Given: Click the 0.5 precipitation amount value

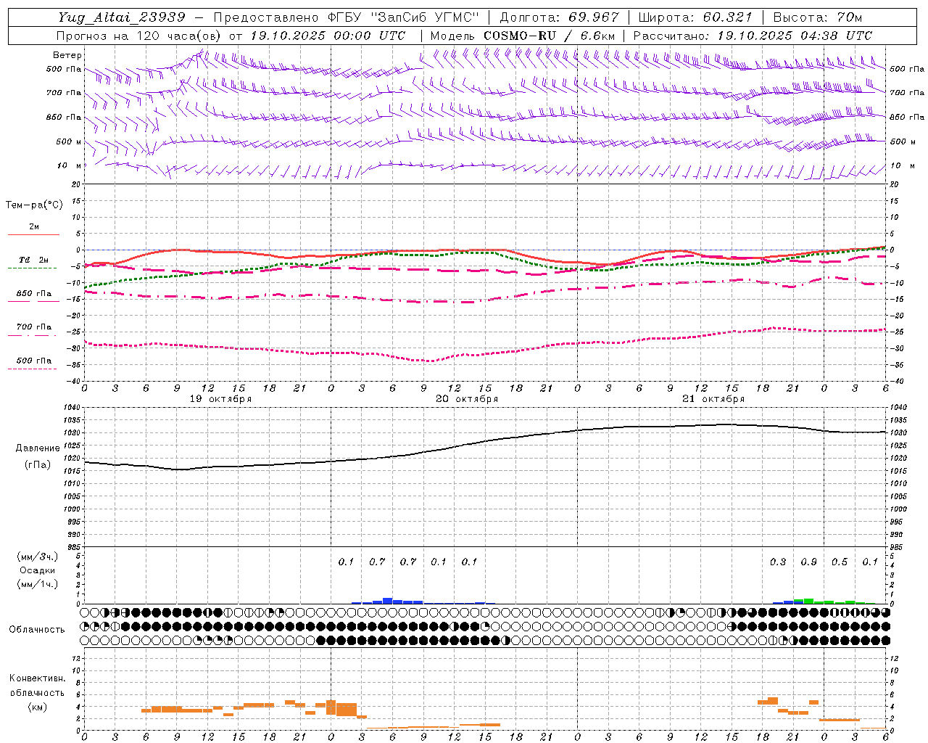Looking at the screenshot, I should (840, 562).
